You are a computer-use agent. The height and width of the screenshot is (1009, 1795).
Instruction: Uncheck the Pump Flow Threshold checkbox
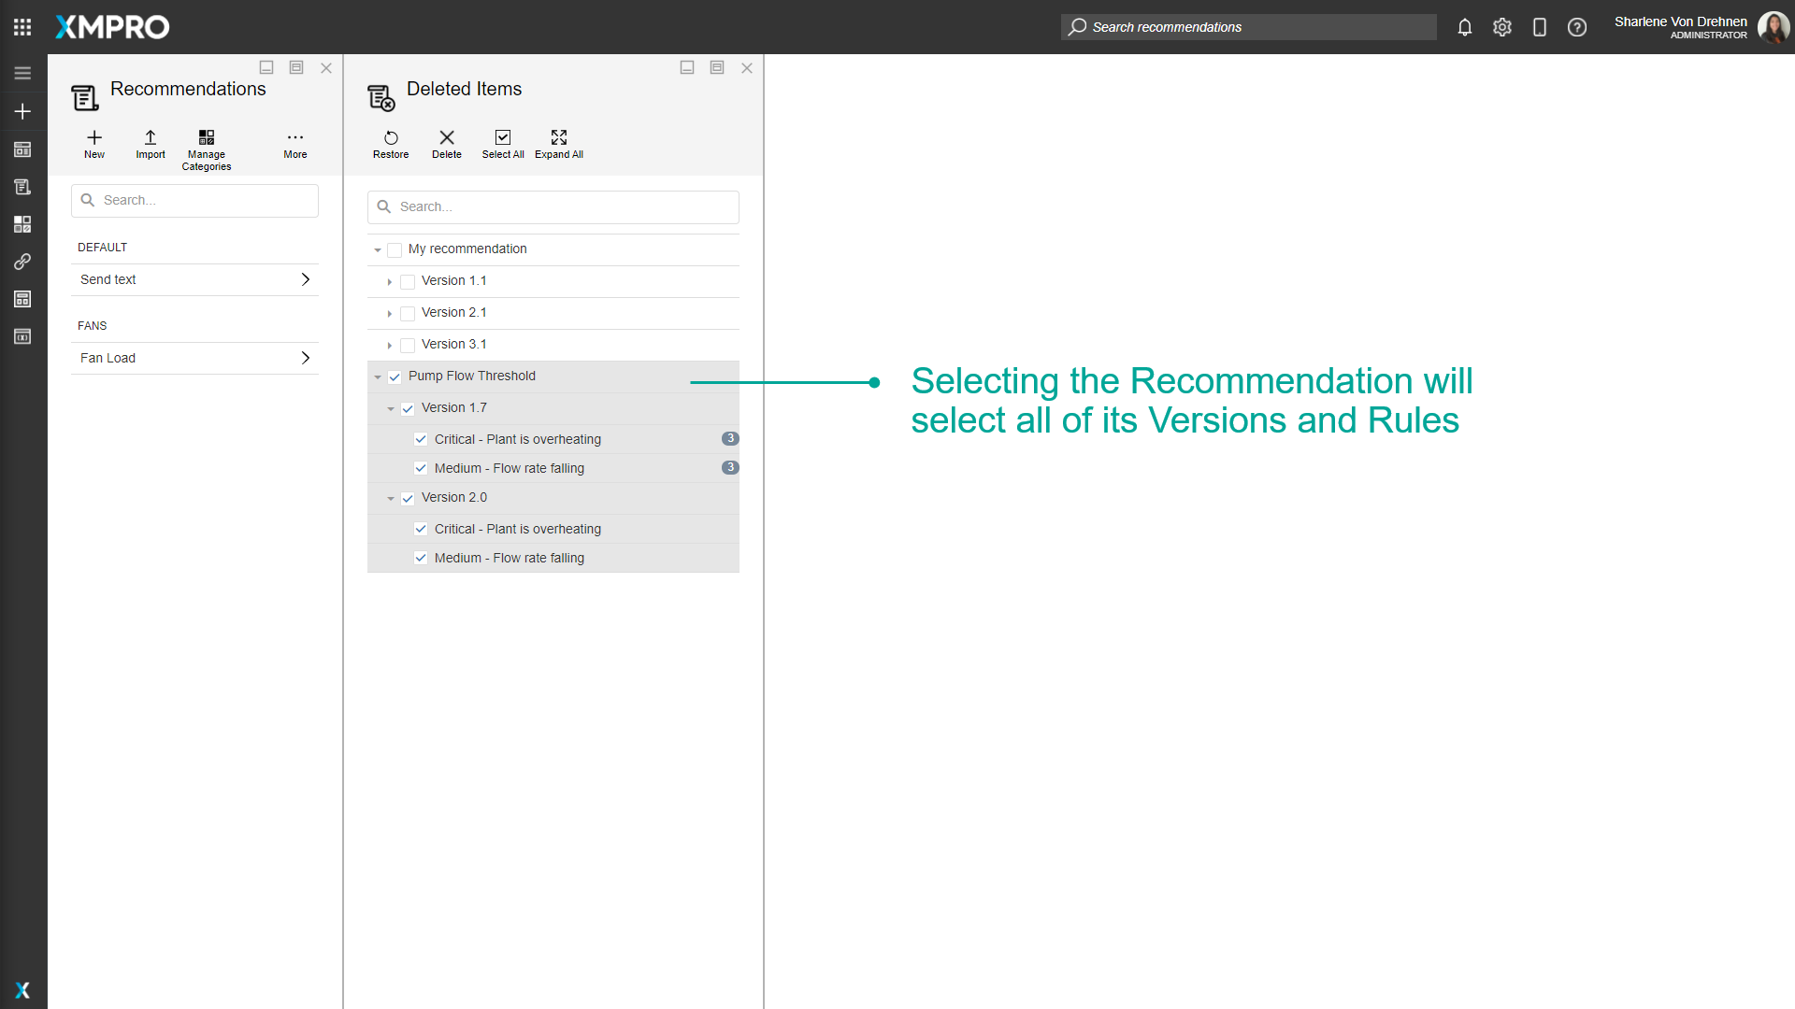click(x=394, y=377)
